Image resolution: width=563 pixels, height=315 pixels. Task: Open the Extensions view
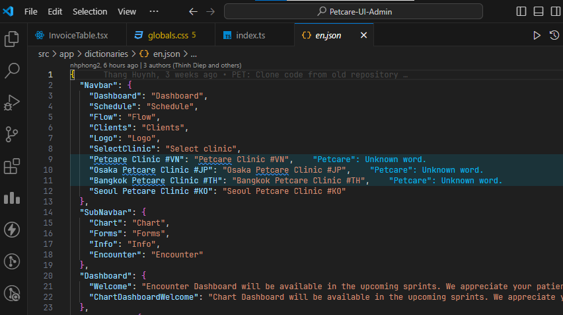(x=12, y=166)
